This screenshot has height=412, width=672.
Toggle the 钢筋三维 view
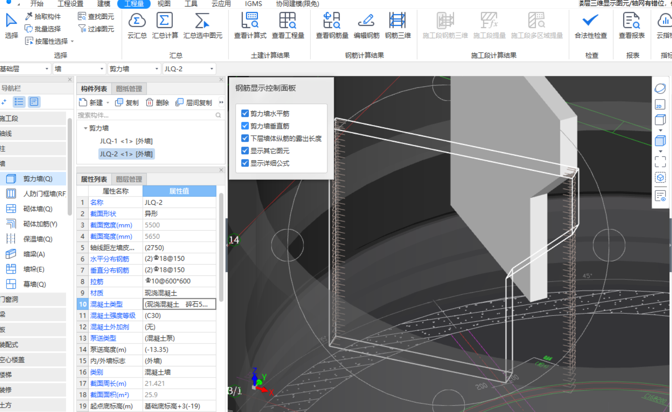pos(397,26)
